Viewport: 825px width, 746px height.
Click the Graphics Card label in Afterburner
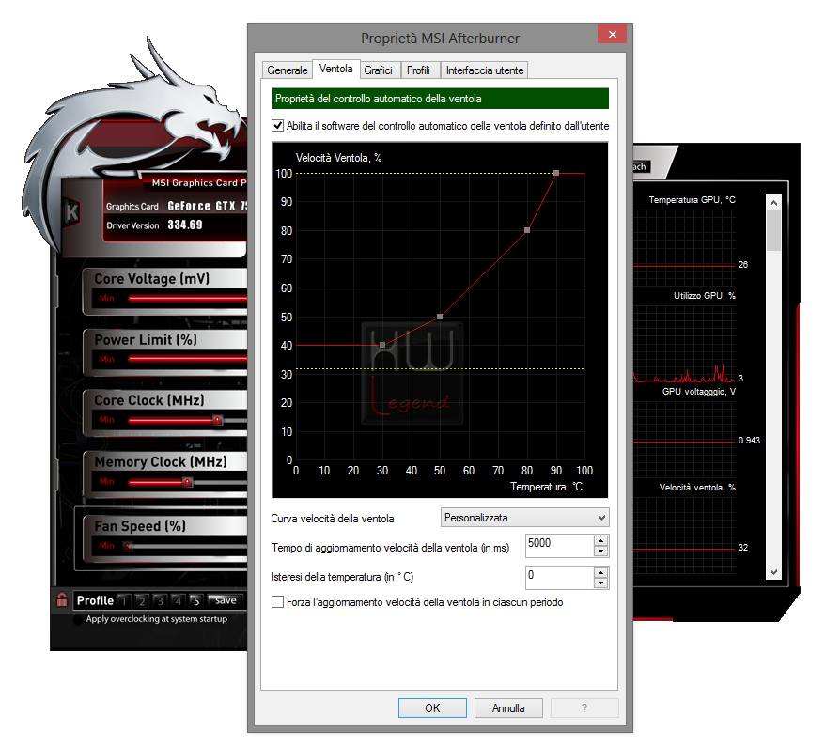point(132,206)
